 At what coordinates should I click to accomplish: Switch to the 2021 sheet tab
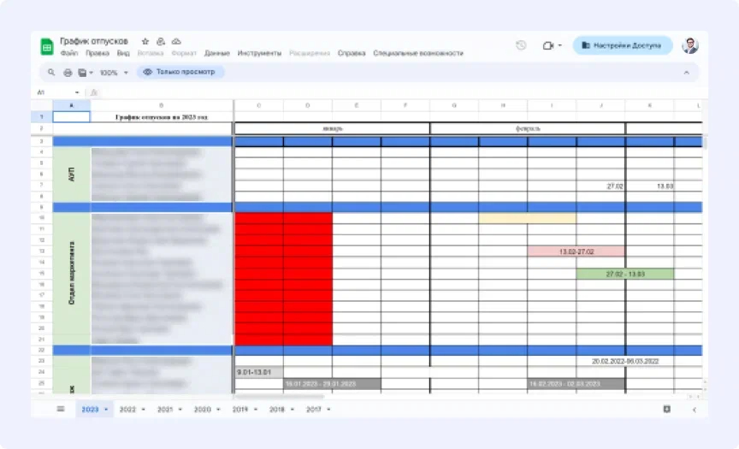tap(165, 410)
